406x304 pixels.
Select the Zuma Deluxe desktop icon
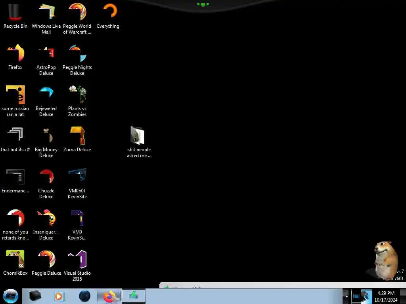pyautogui.click(x=77, y=140)
